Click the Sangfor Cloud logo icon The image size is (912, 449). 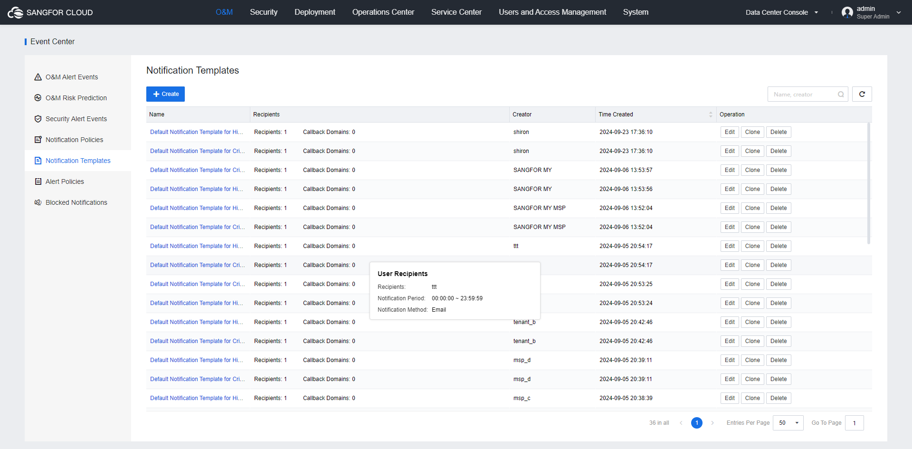(x=15, y=12)
